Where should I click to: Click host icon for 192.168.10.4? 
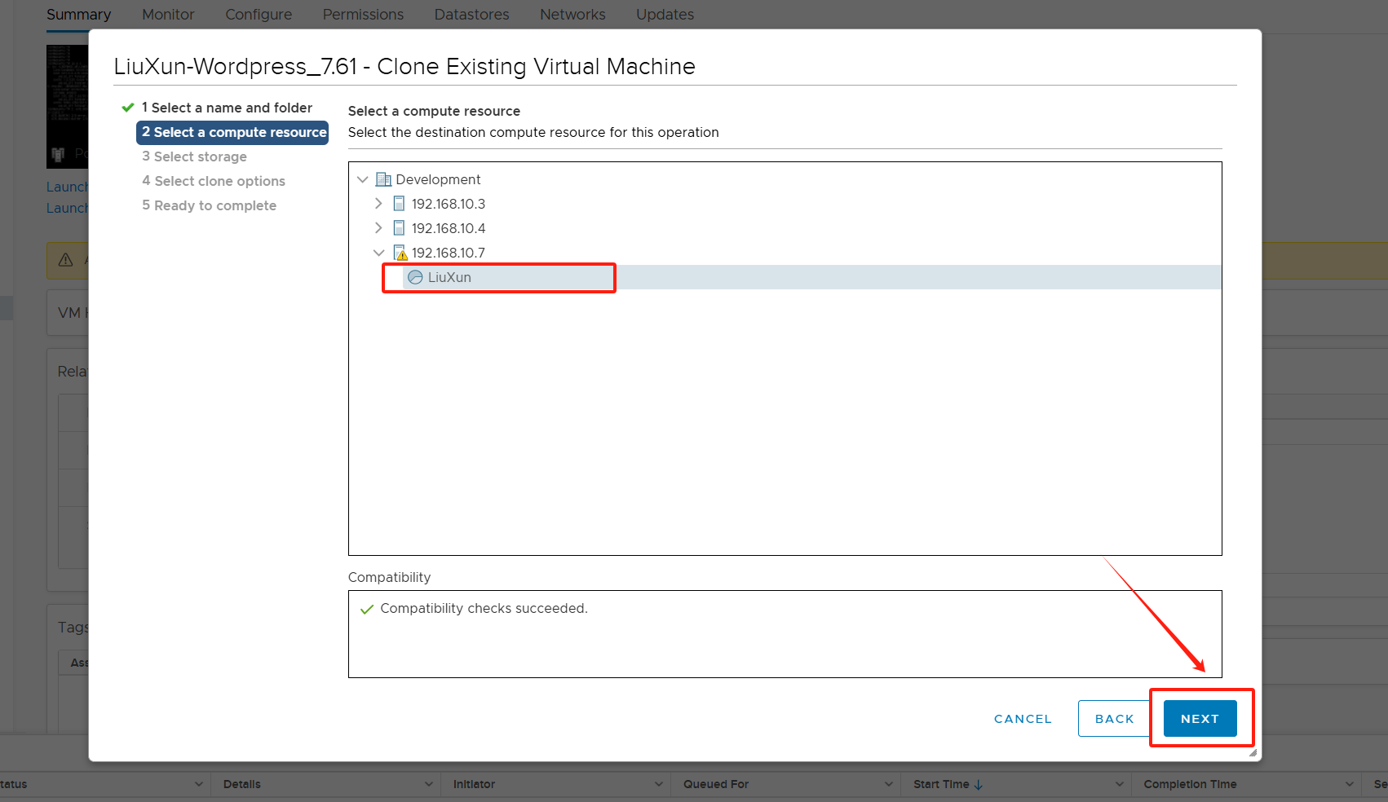click(399, 228)
